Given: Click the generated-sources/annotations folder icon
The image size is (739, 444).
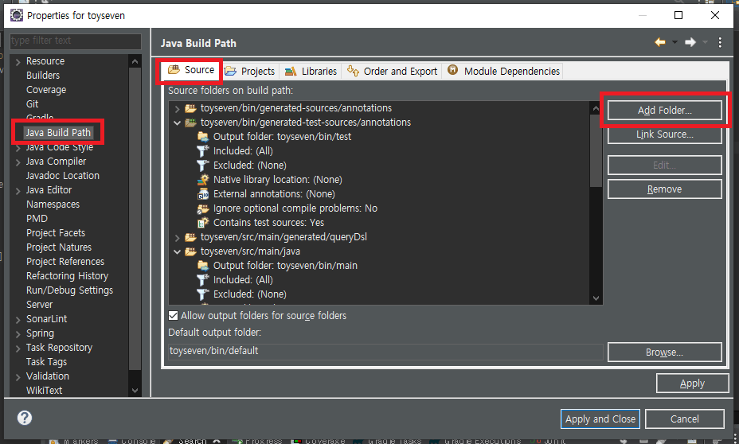Looking at the screenshot, I should 190,108.
